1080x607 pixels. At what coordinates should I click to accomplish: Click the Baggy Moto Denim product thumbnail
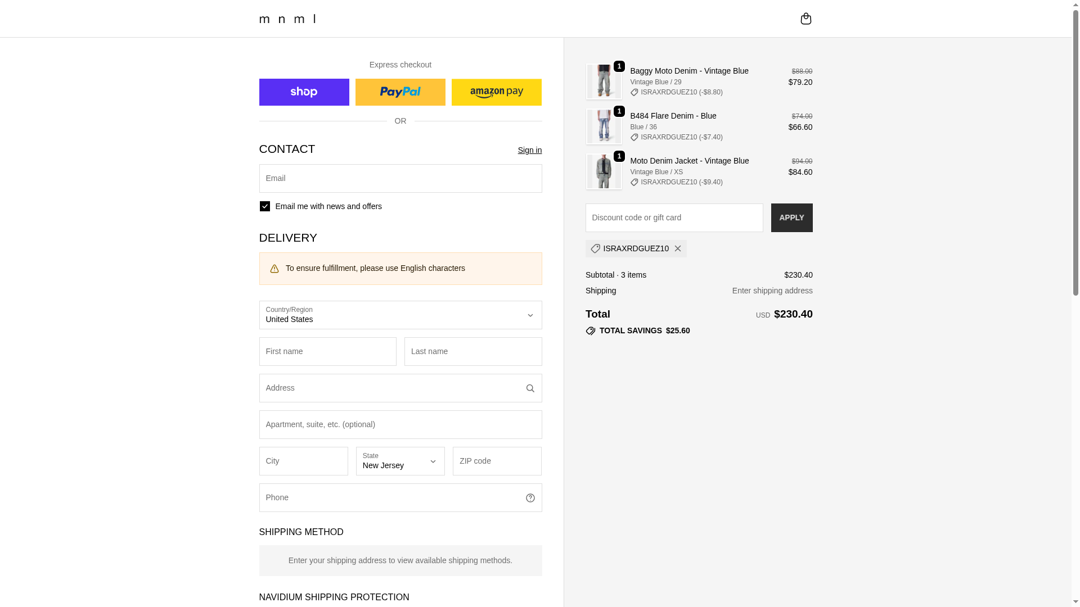604,81
